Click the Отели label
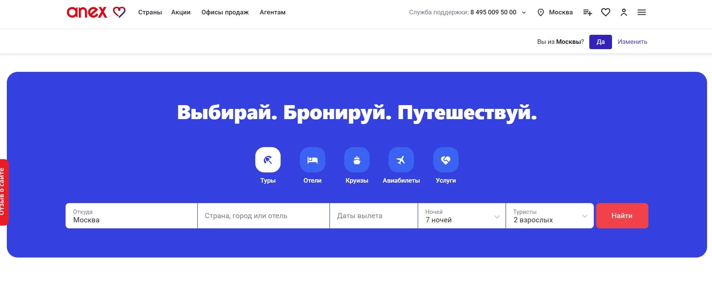Viewport: 712px width, 287px height. (312, 181)
